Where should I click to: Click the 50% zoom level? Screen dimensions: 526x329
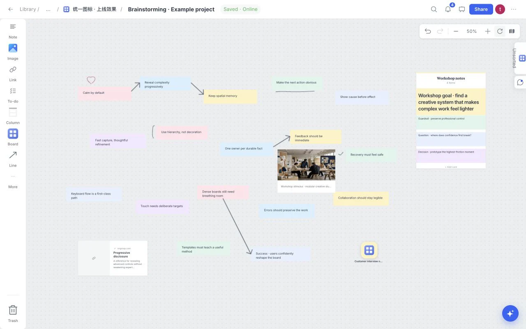coord(472,31)
